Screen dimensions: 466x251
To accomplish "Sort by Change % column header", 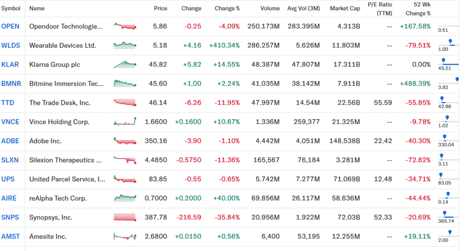I will pyautogui.click(x=228, y=8).
